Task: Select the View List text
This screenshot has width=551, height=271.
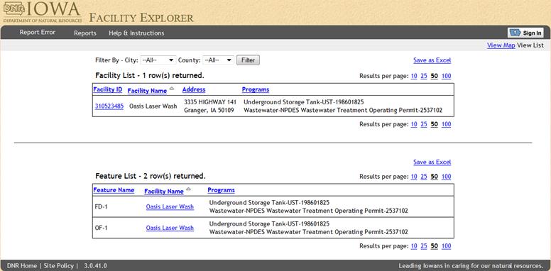Action: [530, 45]
